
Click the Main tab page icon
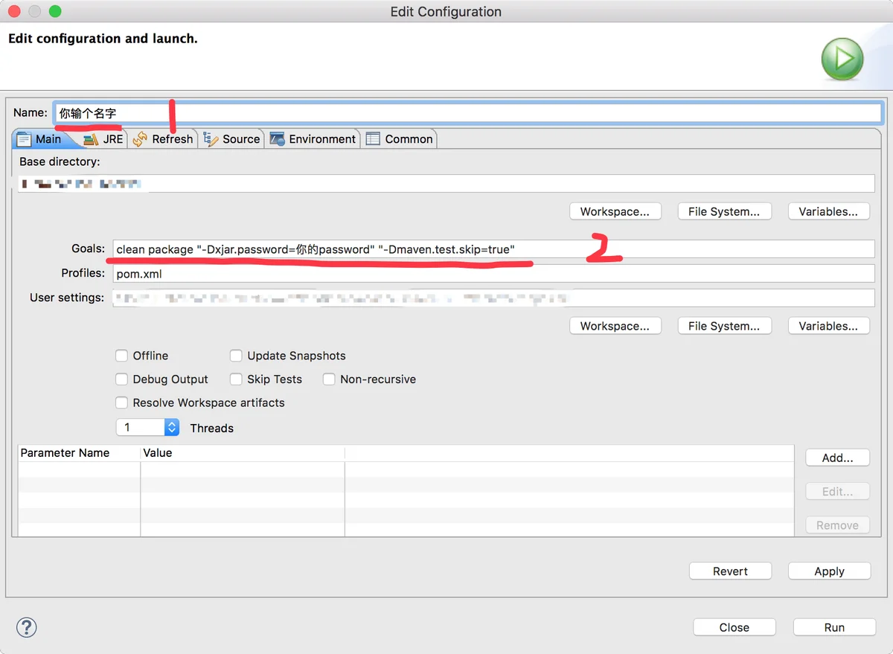[24, 139]
